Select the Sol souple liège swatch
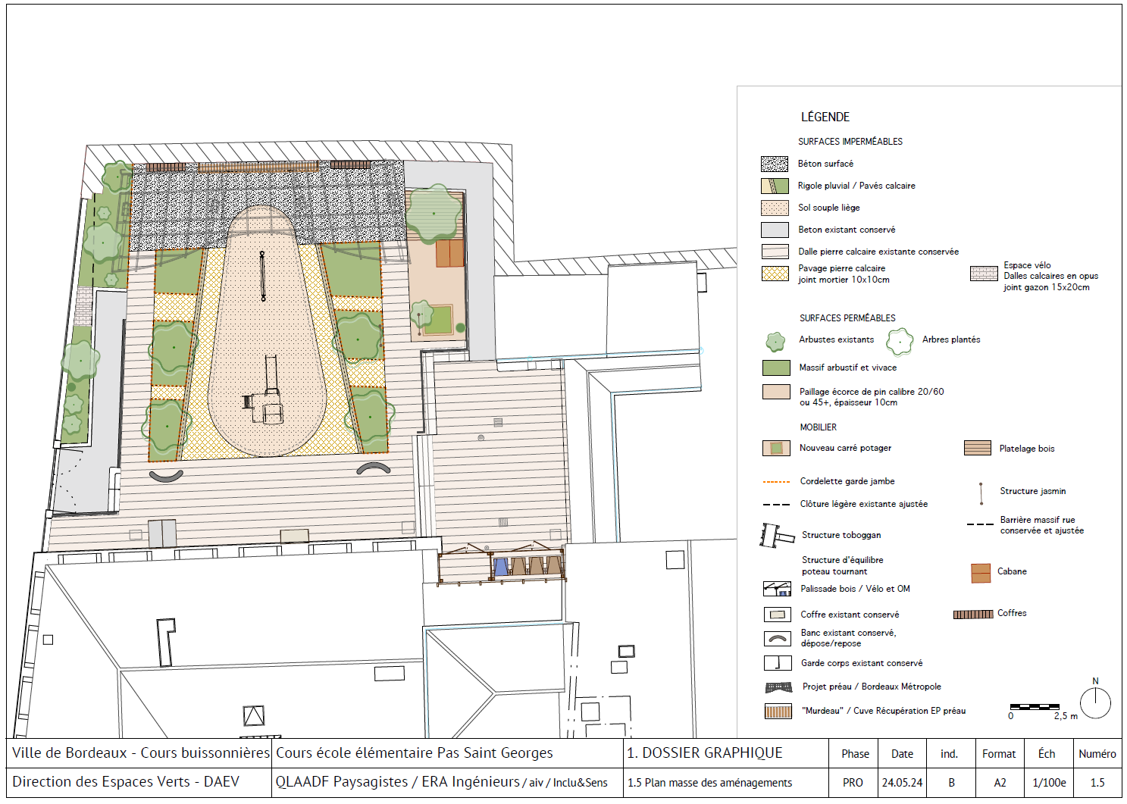 775,208
